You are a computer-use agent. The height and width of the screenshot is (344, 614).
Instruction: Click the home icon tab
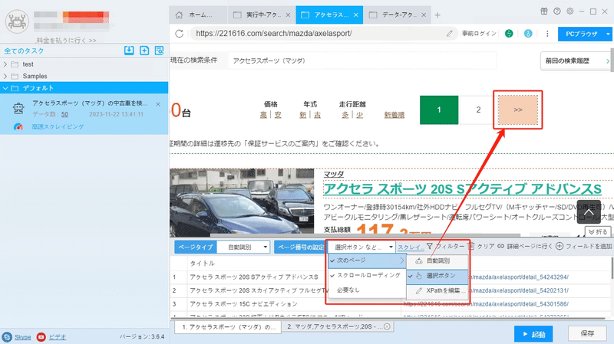pyautogui.click(x=179, y=15)
